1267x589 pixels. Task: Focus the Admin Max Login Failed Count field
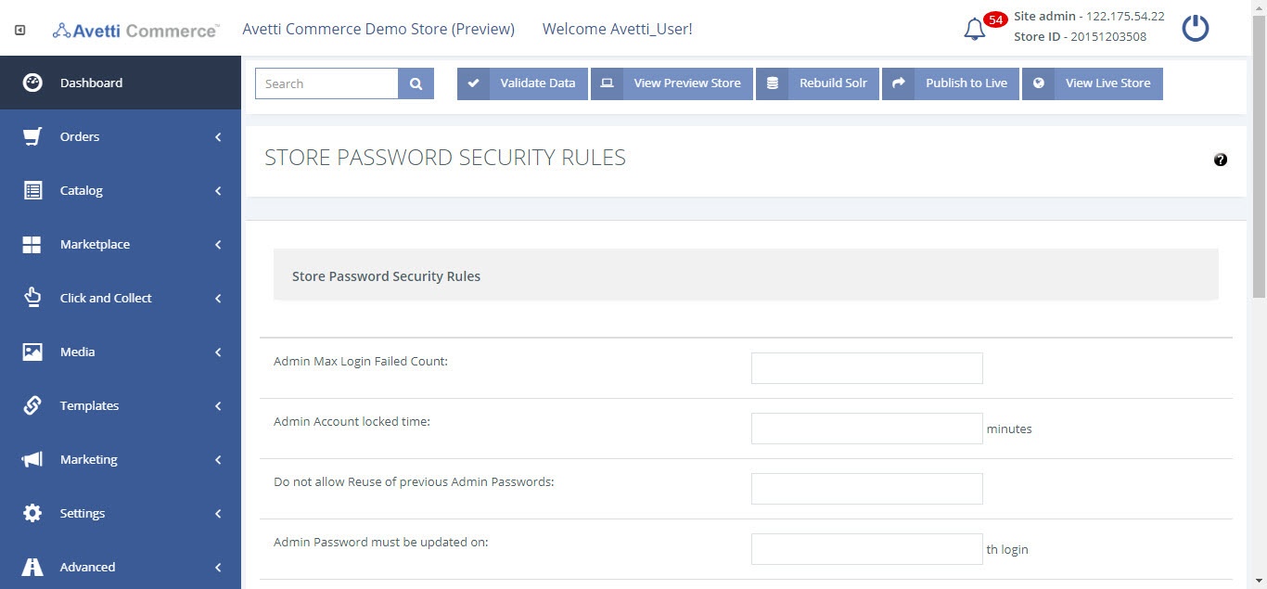coord(866,368)
